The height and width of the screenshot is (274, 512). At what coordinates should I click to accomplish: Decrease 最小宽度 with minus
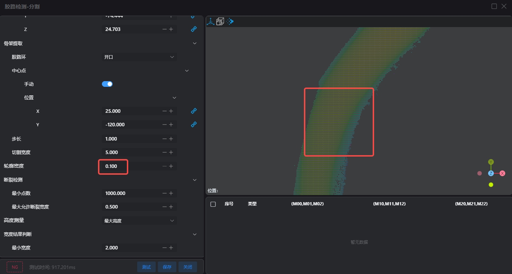[164, 248]
